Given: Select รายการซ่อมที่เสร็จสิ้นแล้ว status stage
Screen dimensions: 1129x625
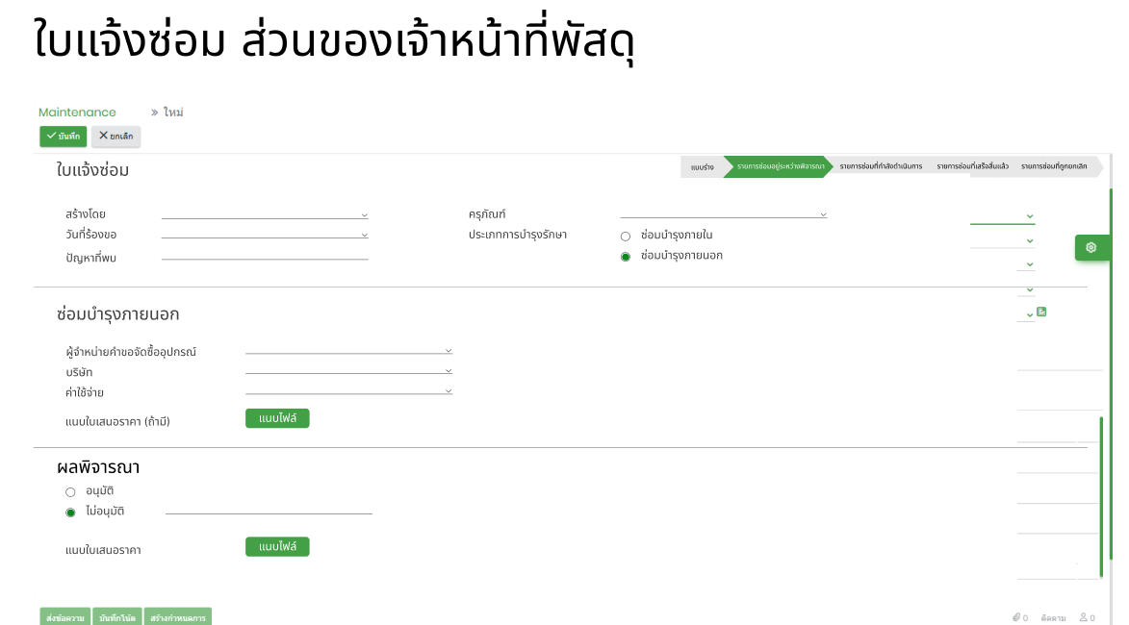Looking at the screenshot, I should [x=972, y=166].
